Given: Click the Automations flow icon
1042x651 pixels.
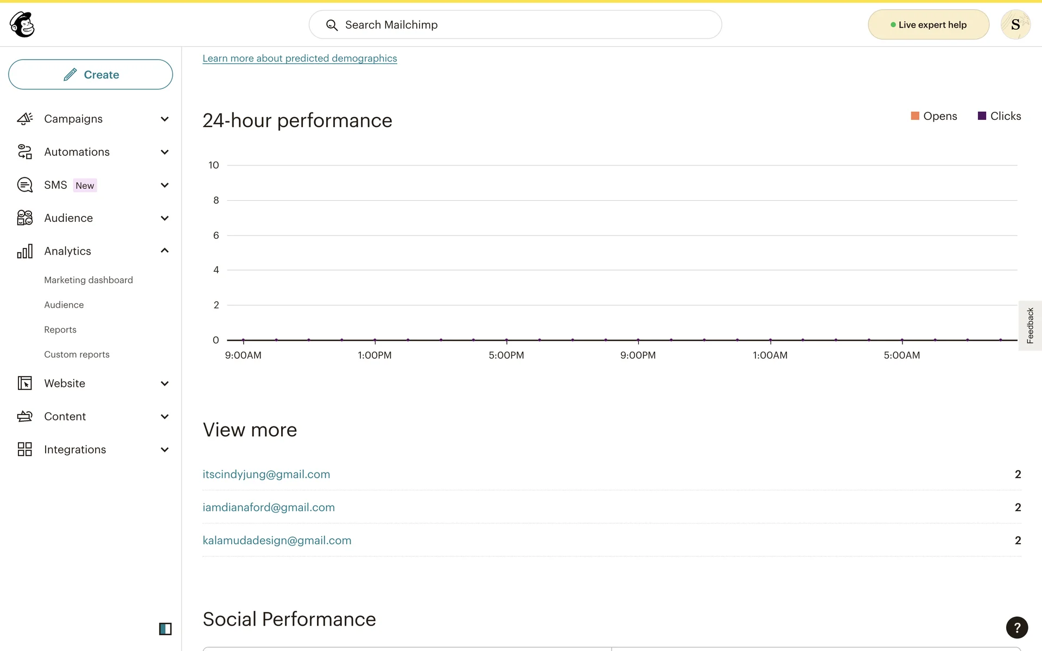Looking at the screenshot, I should [x=24, y=152].
